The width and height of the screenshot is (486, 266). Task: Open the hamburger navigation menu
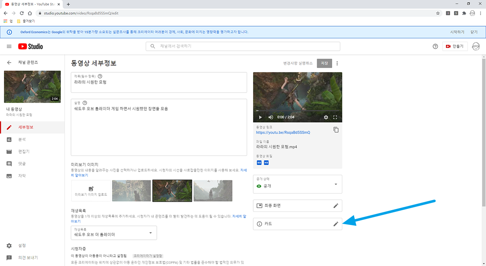coord(9,46)
